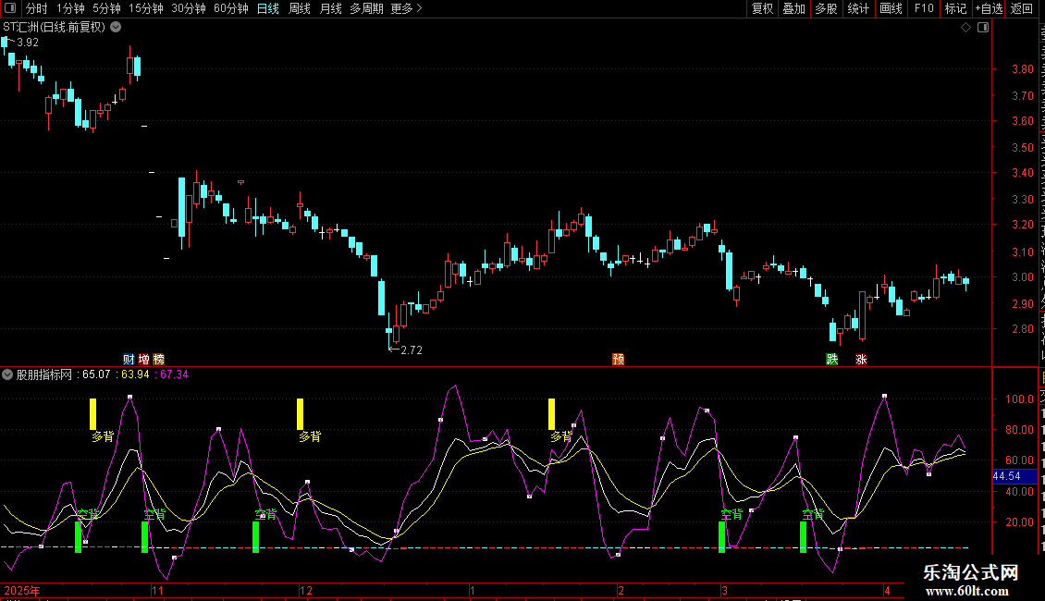Click the 预 forecast marker icon
The width and height of the screenshot is (1045, 601).
tap(619, 359)
